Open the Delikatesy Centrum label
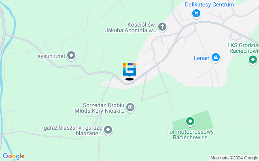259x161 pixels. point(209,4)
